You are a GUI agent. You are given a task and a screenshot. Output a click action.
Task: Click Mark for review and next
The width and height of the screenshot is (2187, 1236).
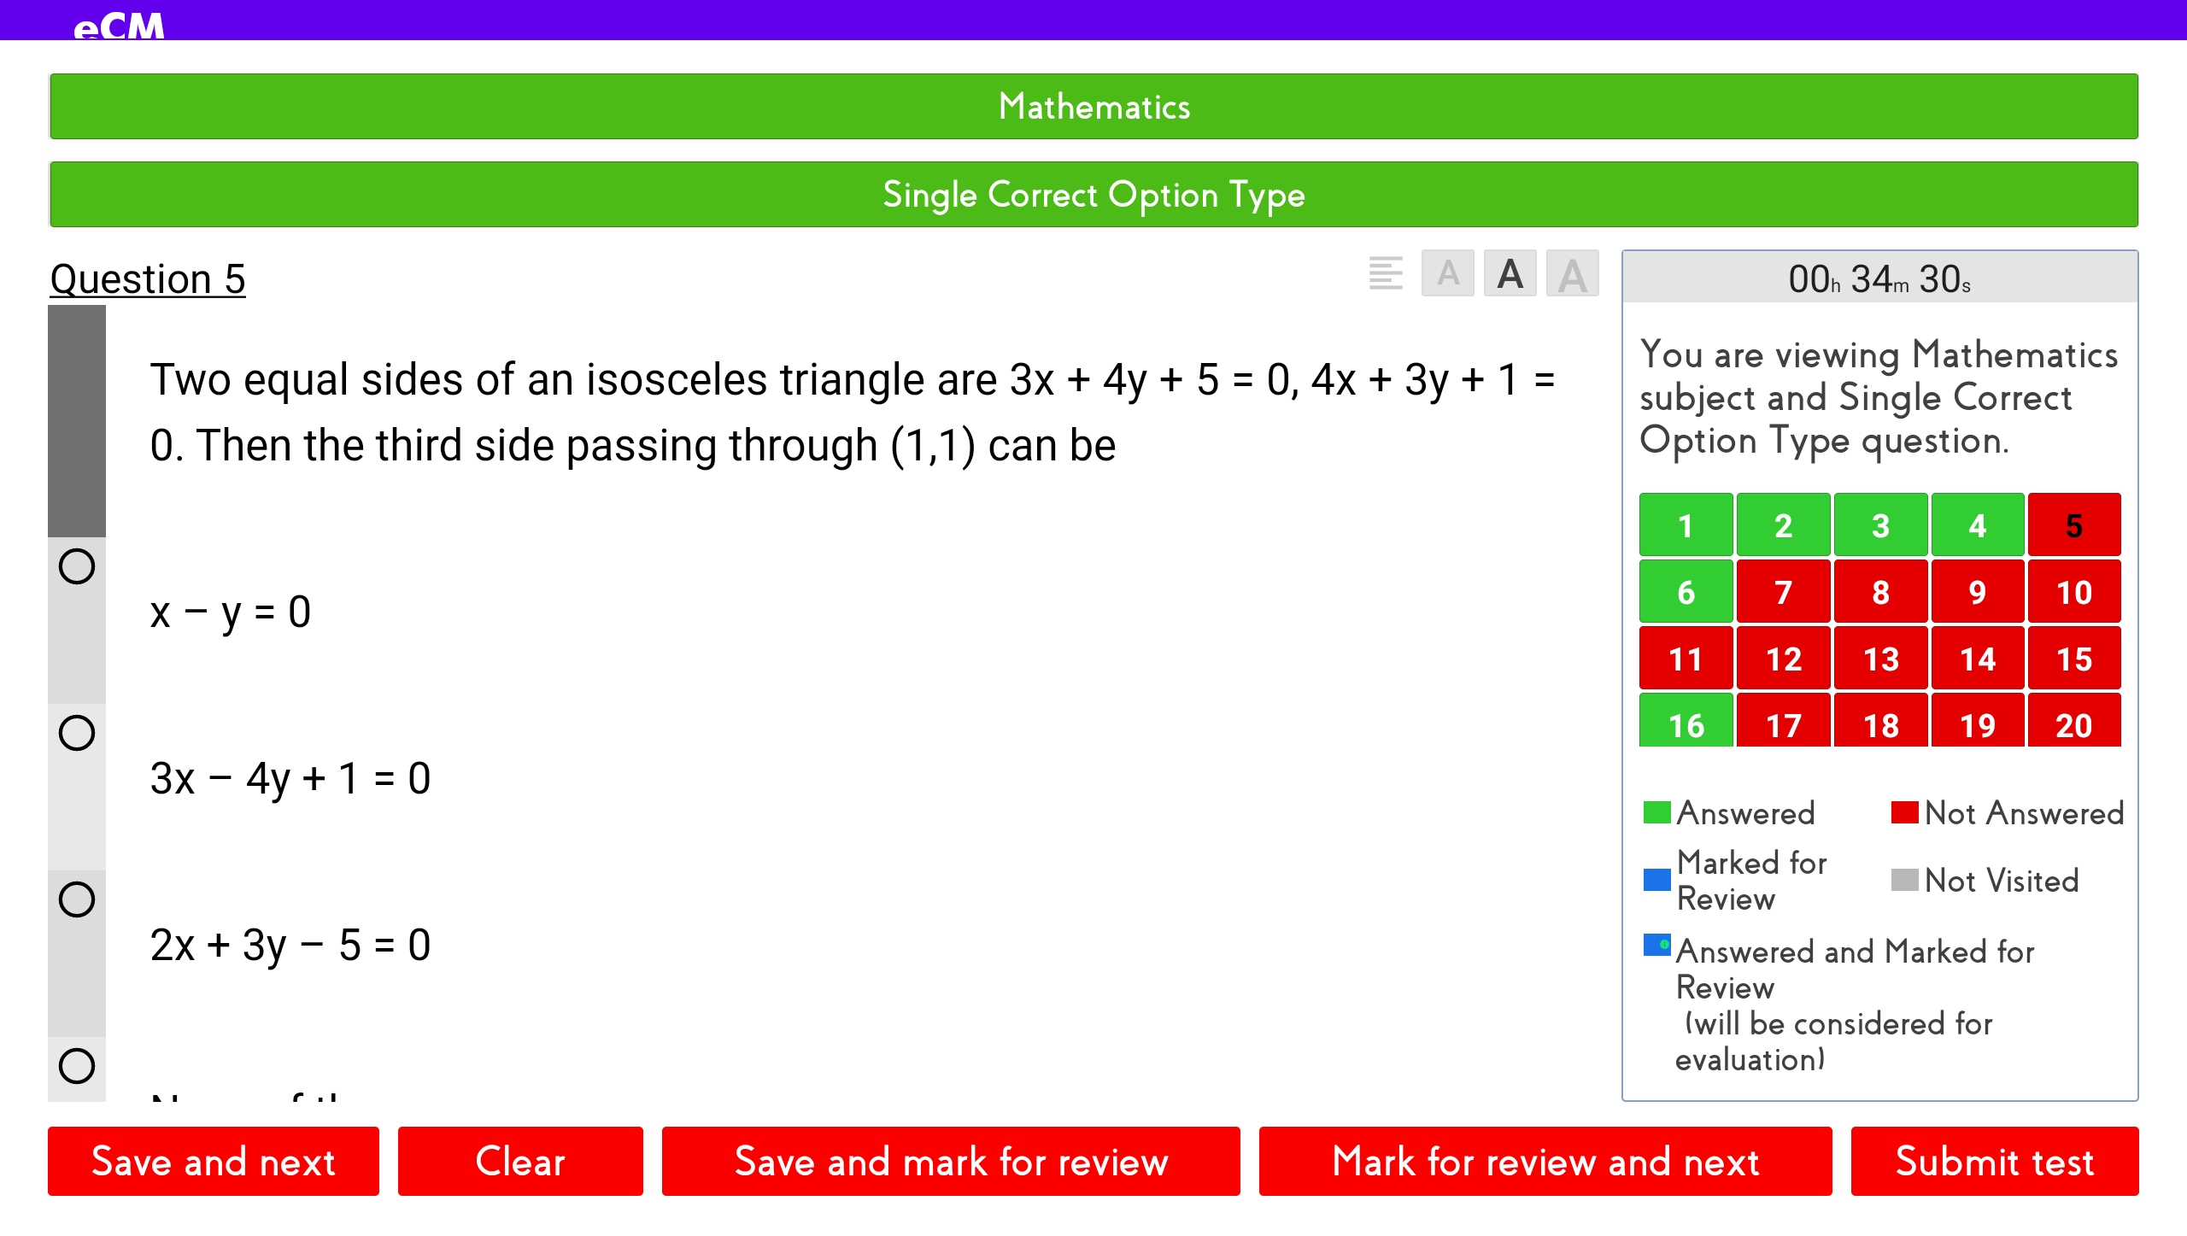[x=1545, y=1161]
